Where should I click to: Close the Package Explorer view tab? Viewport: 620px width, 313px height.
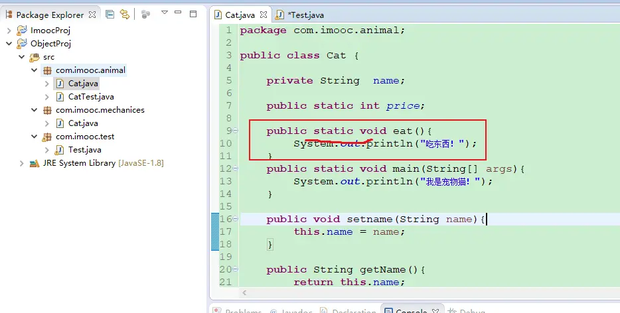coord(92,15)
